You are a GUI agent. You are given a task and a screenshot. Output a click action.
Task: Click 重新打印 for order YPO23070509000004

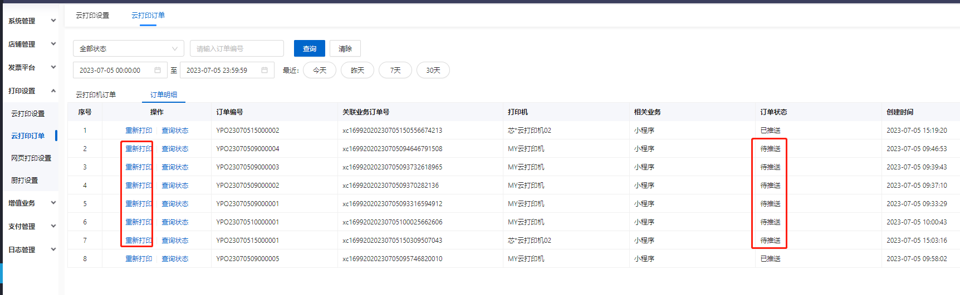[x=139, y=148]
